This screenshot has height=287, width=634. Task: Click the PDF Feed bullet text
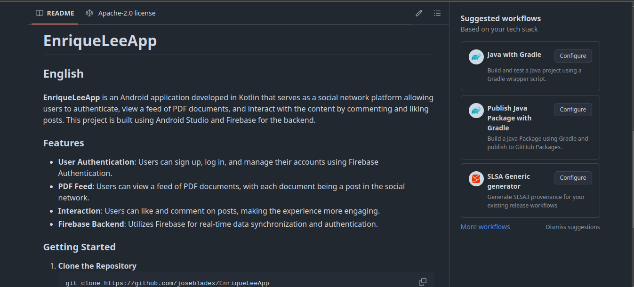pyautogui.click(x=232, y=192)
